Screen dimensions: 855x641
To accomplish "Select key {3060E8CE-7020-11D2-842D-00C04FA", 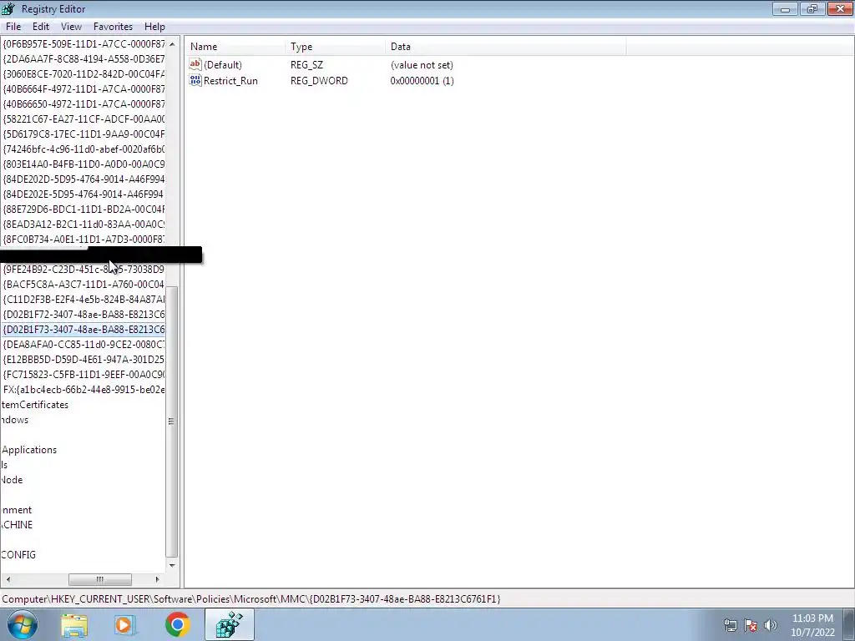I will (83, 73).
